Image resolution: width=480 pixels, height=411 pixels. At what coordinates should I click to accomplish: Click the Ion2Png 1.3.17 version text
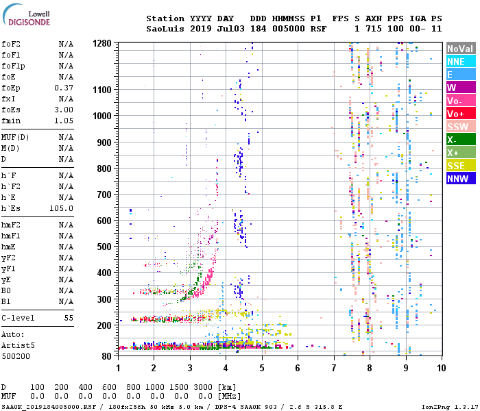click(x=450, y=407)
